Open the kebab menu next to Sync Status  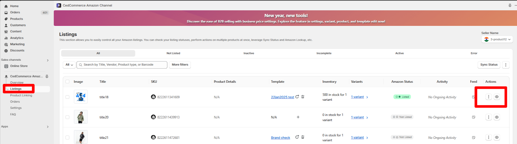pos(506,65)
